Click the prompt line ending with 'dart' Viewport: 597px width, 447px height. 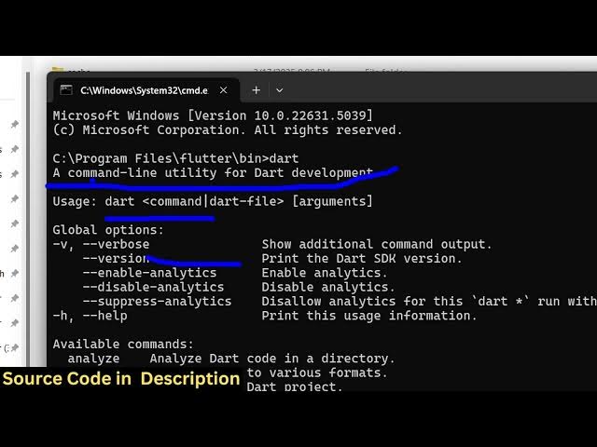click(x=175, y=158)
